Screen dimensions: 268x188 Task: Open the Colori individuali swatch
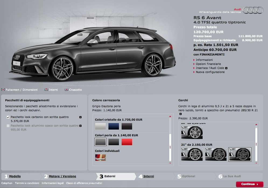pos(101,158)
